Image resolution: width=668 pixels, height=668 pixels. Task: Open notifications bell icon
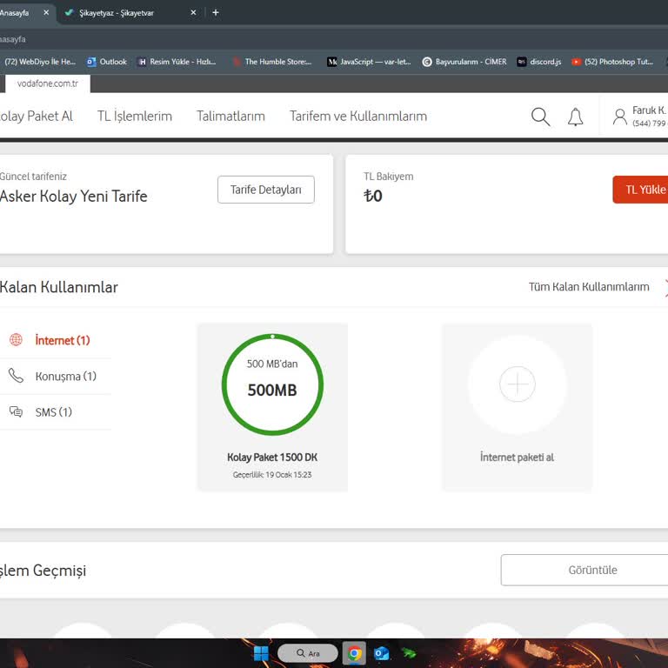pos(575,117)
